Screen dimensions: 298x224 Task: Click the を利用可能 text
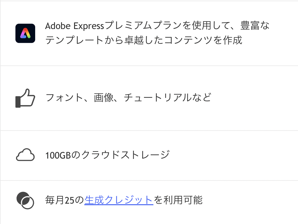pos(178,200)
